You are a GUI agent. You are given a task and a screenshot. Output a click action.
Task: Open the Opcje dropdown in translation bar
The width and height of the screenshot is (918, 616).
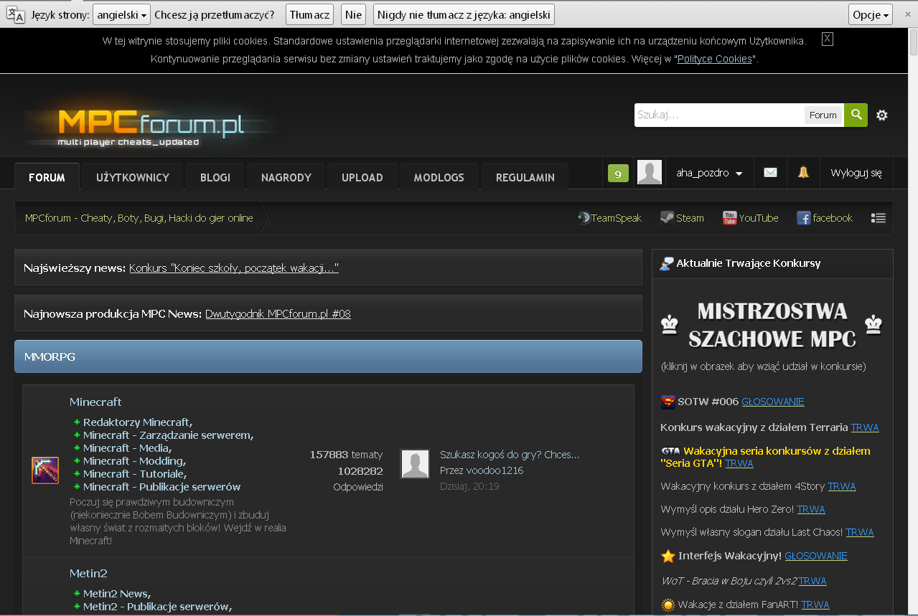coord(871,14)
